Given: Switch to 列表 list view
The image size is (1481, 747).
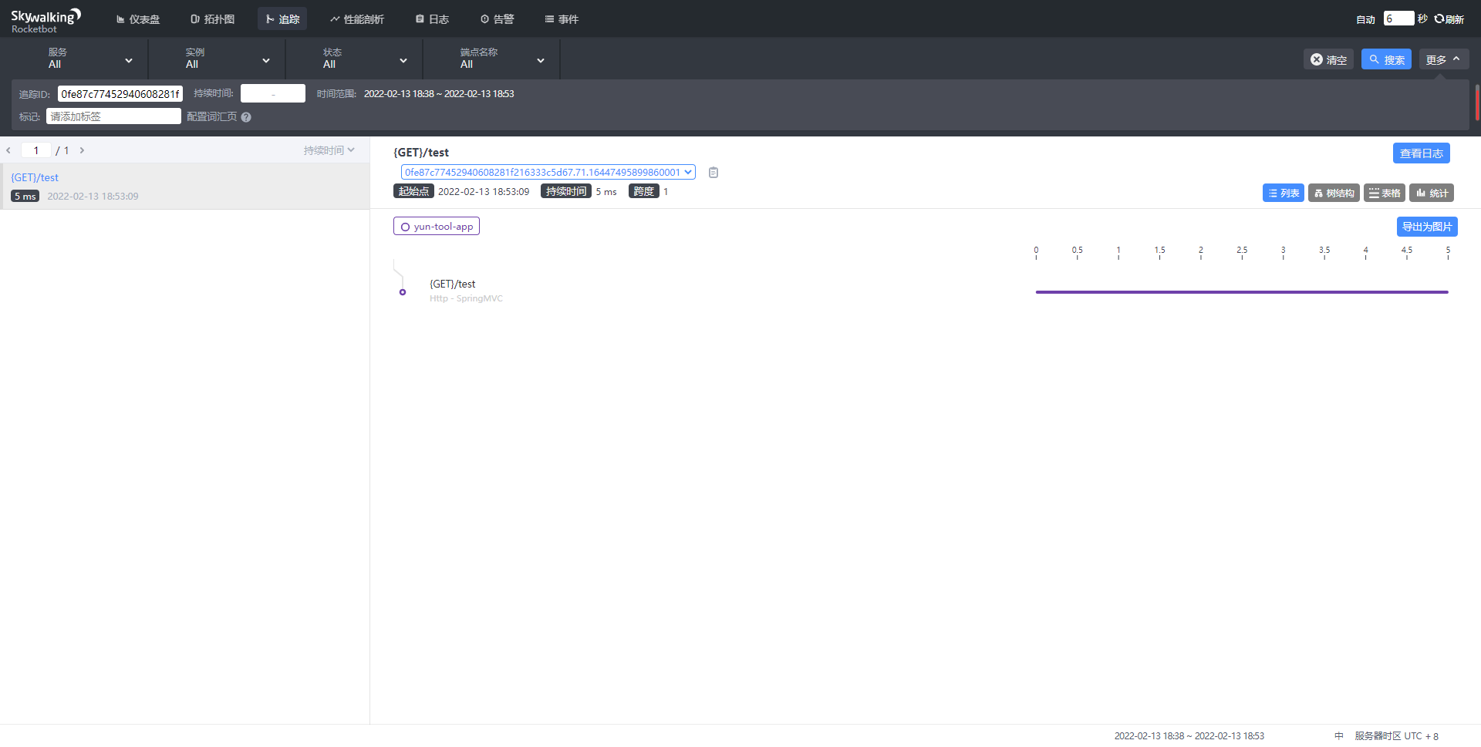Looking at the screenshot, I should point(1283,193).
